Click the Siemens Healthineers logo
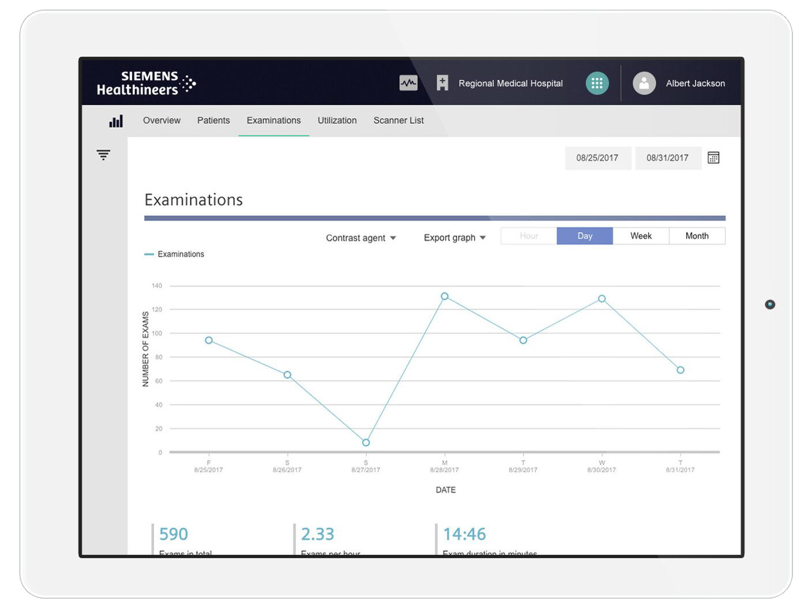Screen dimensions: 812x609 pos(146,83)
